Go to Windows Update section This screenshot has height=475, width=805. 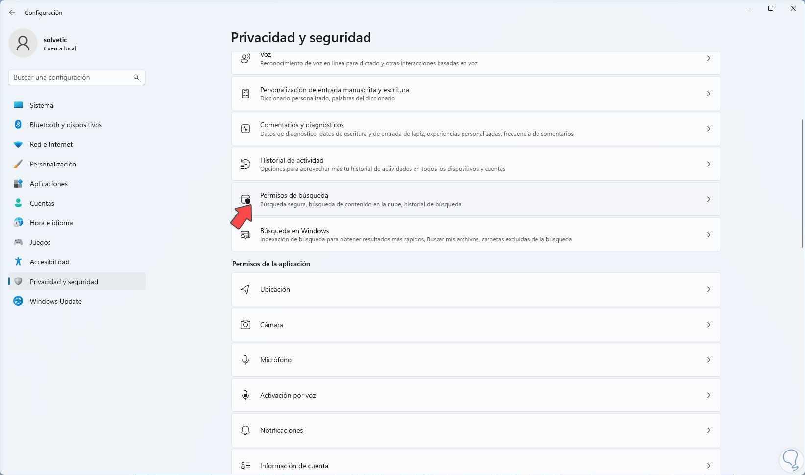[56, 301]
